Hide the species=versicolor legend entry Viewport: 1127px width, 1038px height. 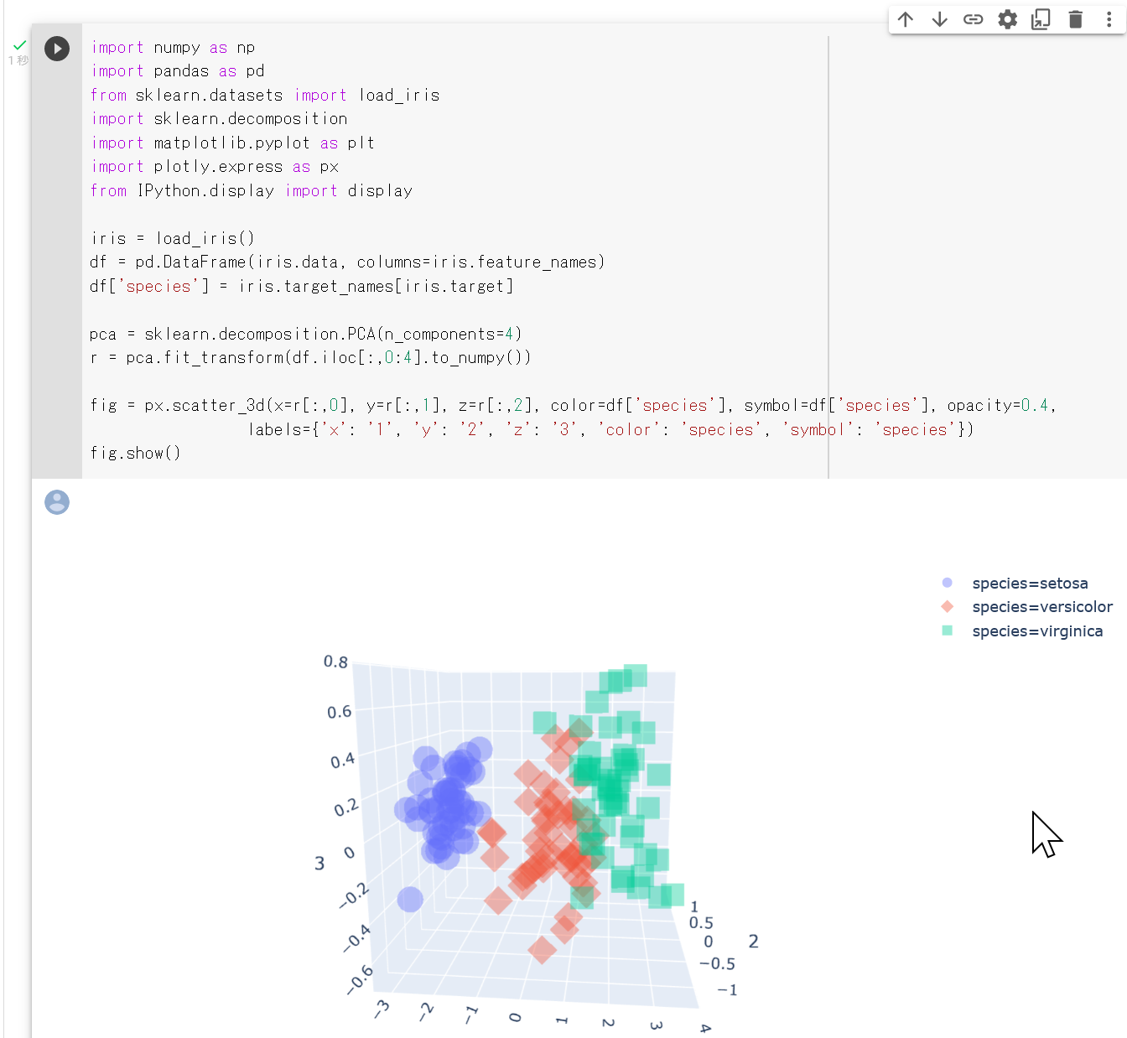click(1041, 607)
